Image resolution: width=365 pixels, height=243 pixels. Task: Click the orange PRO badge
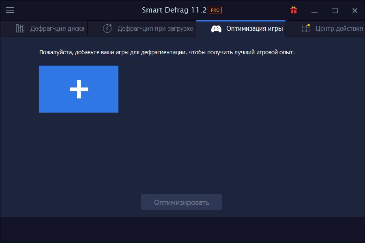(x=215, y=10)
